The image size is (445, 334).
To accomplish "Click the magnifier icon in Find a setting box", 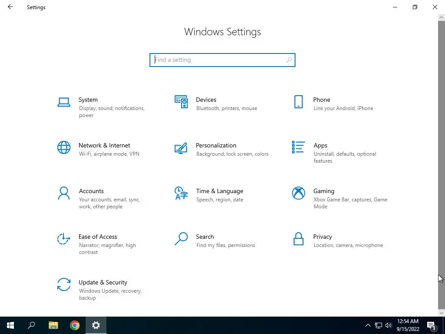I will [x=289, y=60].
